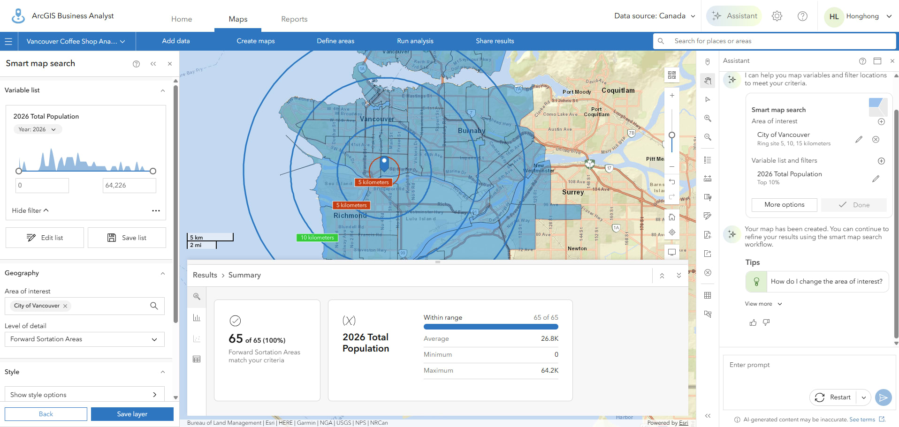Show the histogram chart view in results

tap(197, 318)
